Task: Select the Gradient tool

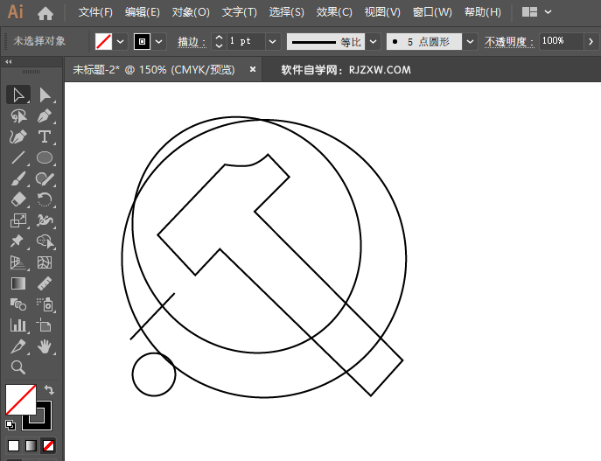Action: tap(18, 283)
